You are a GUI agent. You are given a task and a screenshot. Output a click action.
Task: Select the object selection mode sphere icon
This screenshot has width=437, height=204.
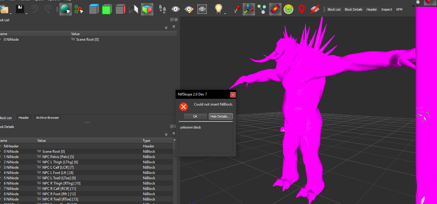pos(65,9)
